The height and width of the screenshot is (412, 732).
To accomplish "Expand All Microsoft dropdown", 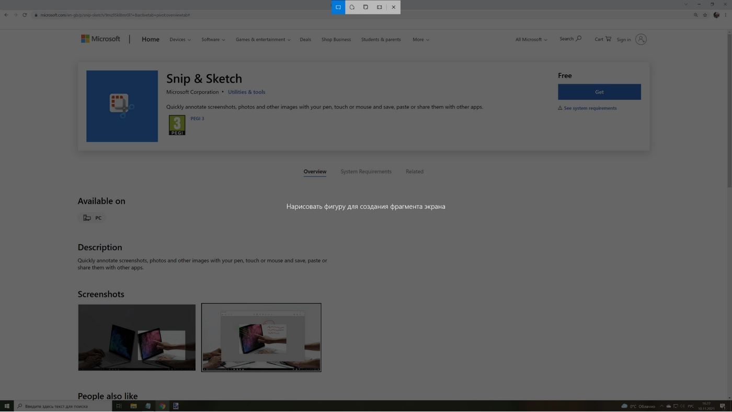I will point(531,40).
